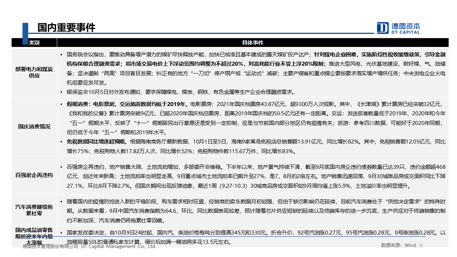Select the 部署电力和煤炭供应 category cell
This screenshot has width=457, height=257.
tap(34, 72)
